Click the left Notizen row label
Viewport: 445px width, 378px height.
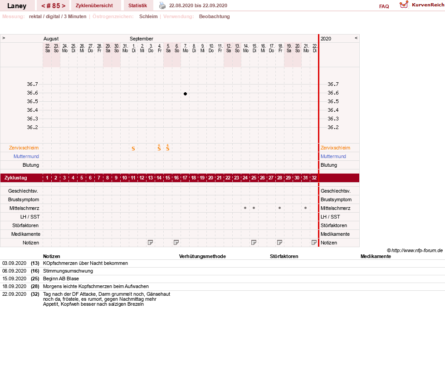(31, 243)
